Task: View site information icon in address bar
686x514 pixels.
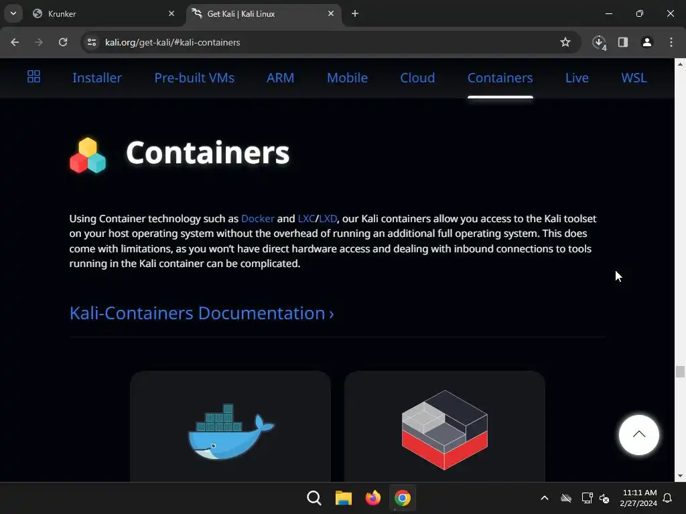Action: [92, 42]
